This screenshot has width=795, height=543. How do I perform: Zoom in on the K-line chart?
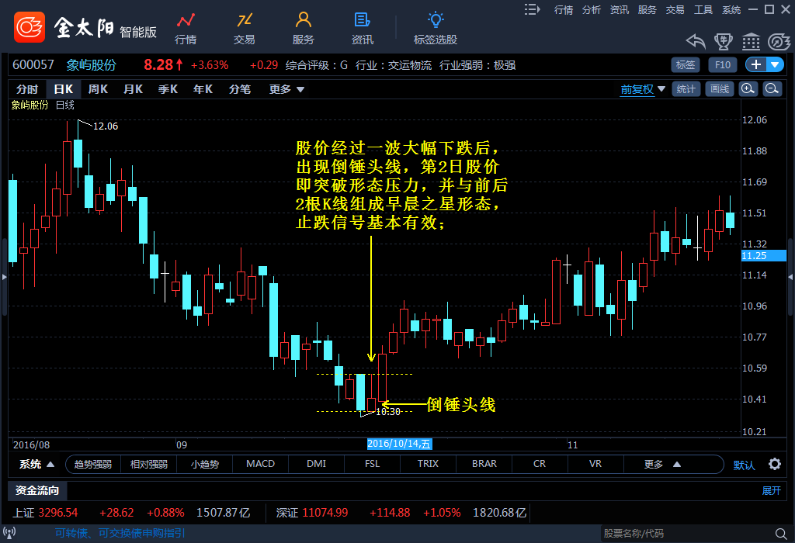pos(748,89)
